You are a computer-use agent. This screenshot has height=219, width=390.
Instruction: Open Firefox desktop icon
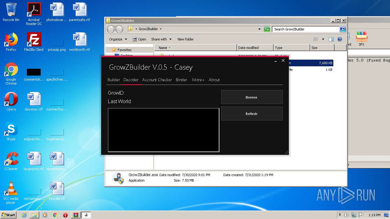(x=11, y=42)
